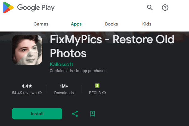
Task: Show info icon next to 54.4K reviews
Action: pyautogui.click(x=40, y=93)
